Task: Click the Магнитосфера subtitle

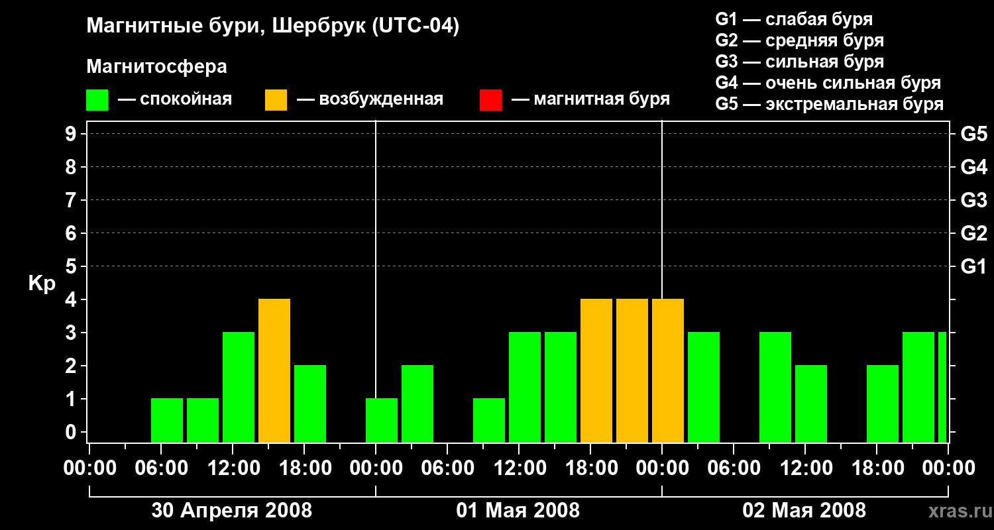Action: (x=156, y=67)
